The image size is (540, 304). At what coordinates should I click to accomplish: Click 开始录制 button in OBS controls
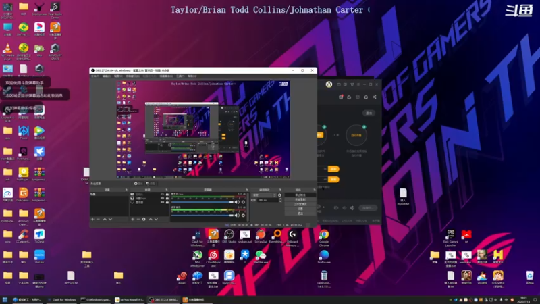click(300, 199)
